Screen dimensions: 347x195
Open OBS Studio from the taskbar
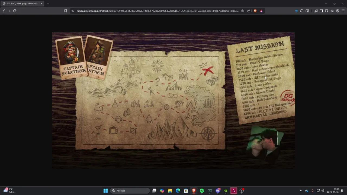[x=242, y=191]
